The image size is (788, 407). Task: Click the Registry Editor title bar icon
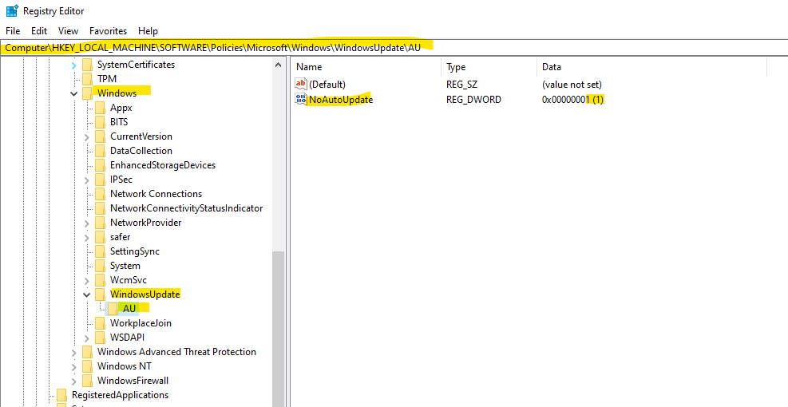[x=12, y=10]
